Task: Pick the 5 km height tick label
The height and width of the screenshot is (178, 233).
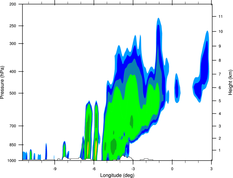Action: (x=220, y=101)
